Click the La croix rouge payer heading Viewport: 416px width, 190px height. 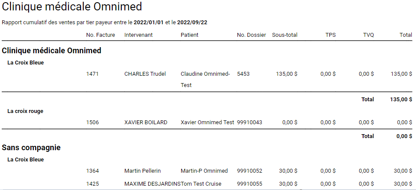(25, 111)
